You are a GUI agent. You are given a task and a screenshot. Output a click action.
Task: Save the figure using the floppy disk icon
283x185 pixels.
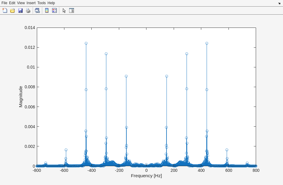point(20,10)
